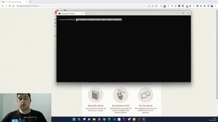Screen dimensions: 218x122
Task: Open Google Chrome from the taskbar
Action: (104, 119)
